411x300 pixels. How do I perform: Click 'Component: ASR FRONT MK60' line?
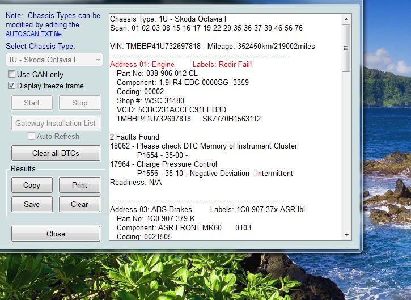tap(184, 227)
